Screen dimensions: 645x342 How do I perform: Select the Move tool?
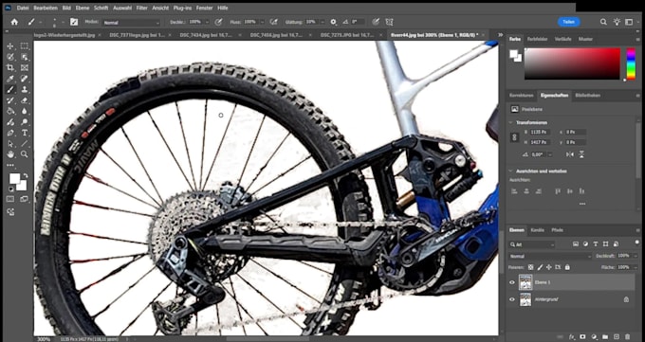pyautogui.click(x=10, y=46)
